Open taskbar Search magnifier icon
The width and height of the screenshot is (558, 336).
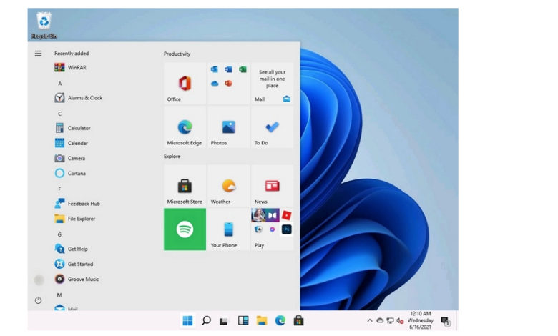coord(206,321)
